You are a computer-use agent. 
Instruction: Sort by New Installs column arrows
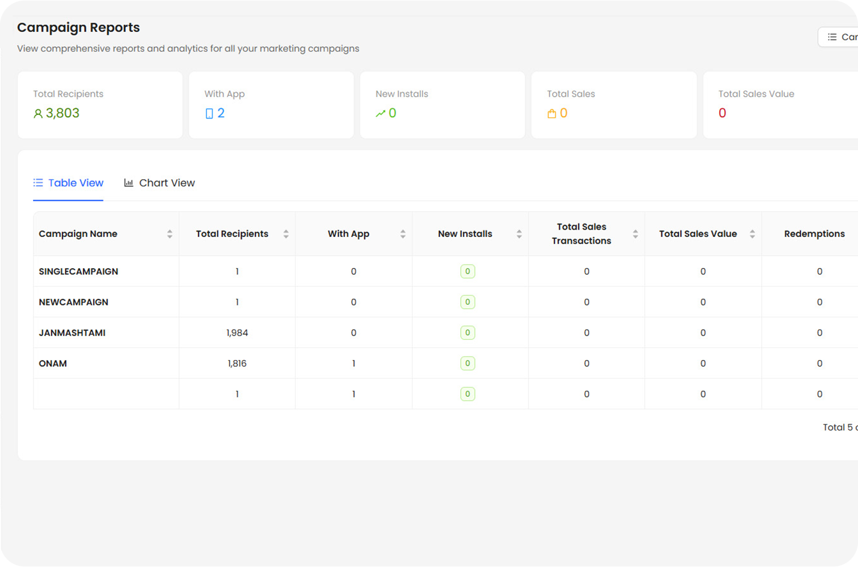click(x=519, y=234)
